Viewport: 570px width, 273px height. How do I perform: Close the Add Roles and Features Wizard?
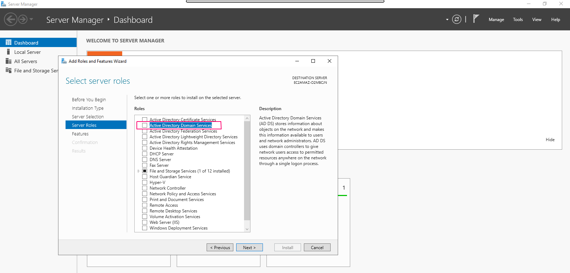(330, 61)
